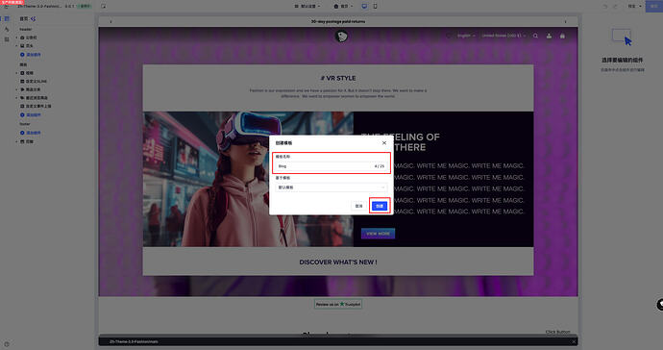The width and height of the screenshot is (663, 350).
Task: Click the back/exit icon at top-left
Action: coord(6,7)
